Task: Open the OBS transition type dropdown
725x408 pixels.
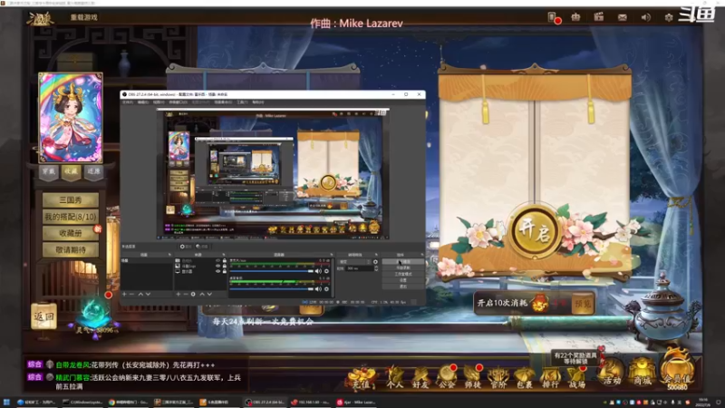Action: tap(355, 261)
